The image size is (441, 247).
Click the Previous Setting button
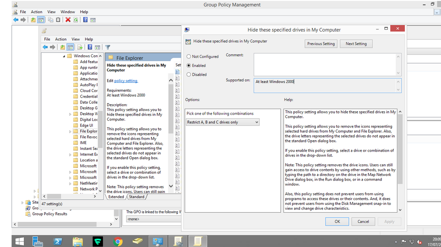pos(321,44)
